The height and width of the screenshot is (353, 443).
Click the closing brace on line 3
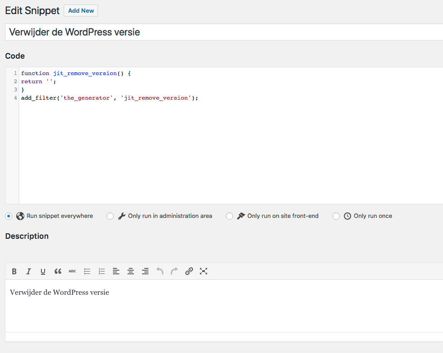click(x=23, y=90)
